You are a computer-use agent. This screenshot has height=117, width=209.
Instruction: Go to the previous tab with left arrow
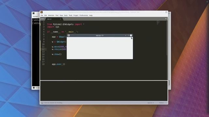[x=42, y=19]
